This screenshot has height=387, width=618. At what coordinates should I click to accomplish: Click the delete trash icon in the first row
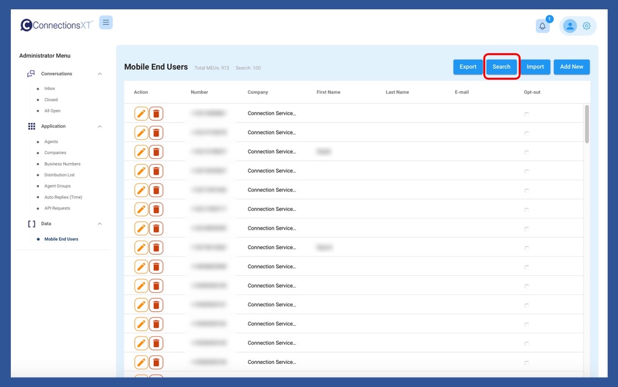[x=156, y=114]
